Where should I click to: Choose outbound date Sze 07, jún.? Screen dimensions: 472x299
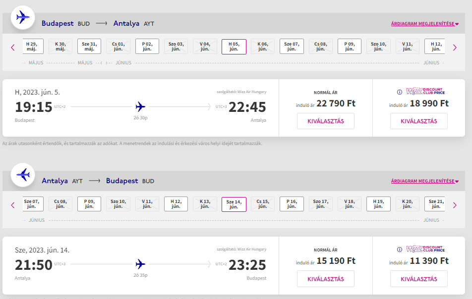pyautogui.click(x=292, y=46)
